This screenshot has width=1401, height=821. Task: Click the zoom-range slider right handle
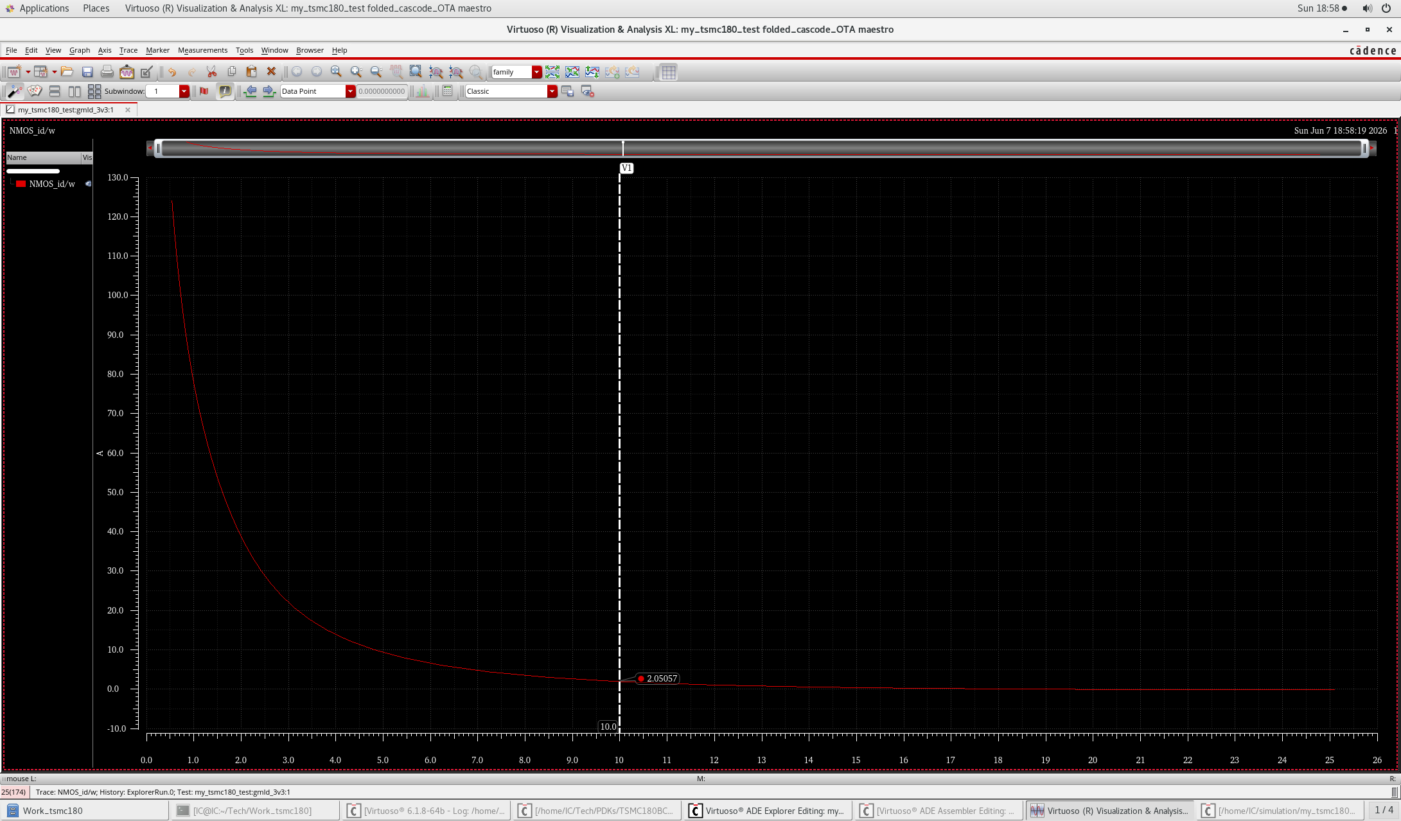pos(1364,148)
